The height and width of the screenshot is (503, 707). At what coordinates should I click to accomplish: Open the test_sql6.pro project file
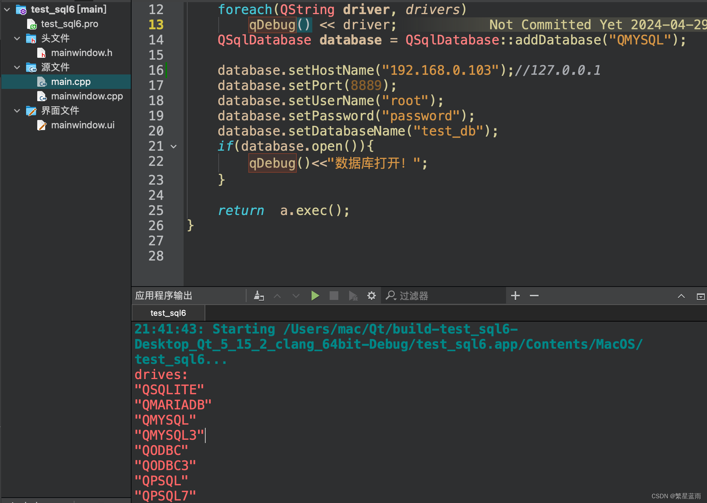[x=69, y=24]
